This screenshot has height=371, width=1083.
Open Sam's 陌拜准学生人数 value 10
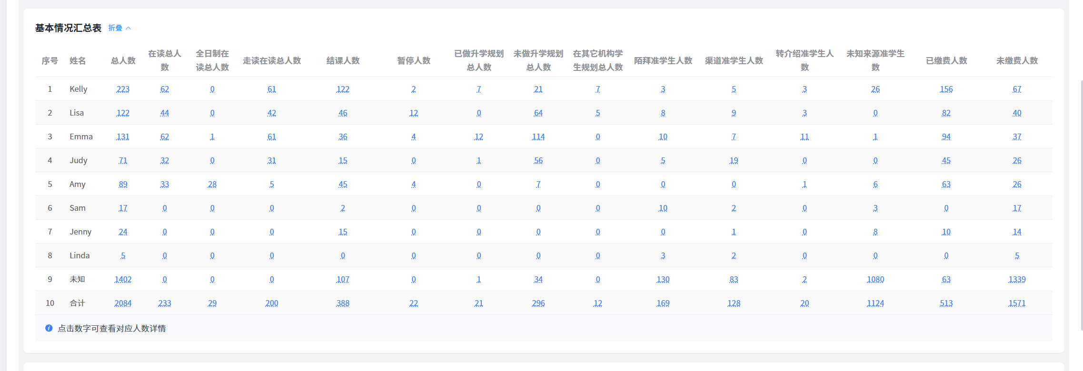[x=663, y=208]
